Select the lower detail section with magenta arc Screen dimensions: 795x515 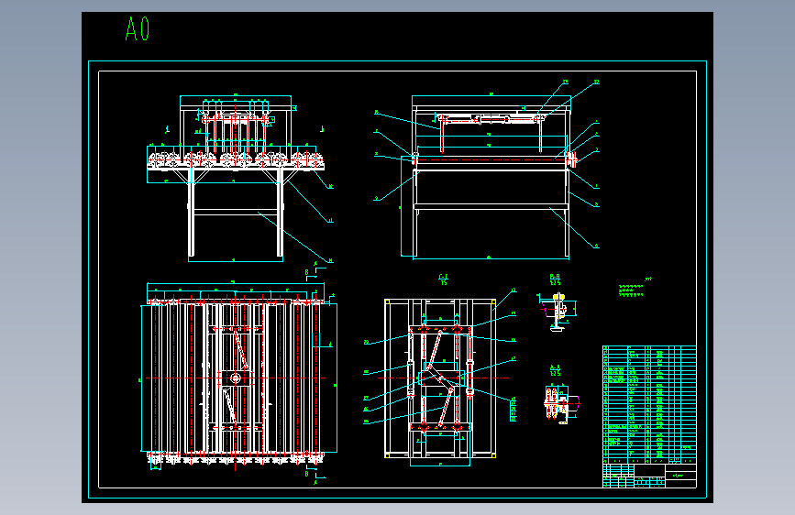point(562,404)
